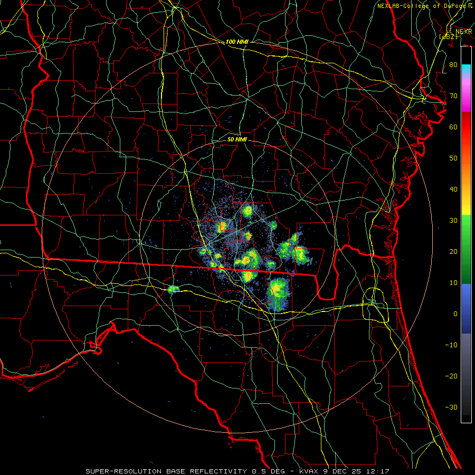Click the 80 value on dBZ scale
The width and height of the screenshot is (475, 475).
[x=453, y=65]
